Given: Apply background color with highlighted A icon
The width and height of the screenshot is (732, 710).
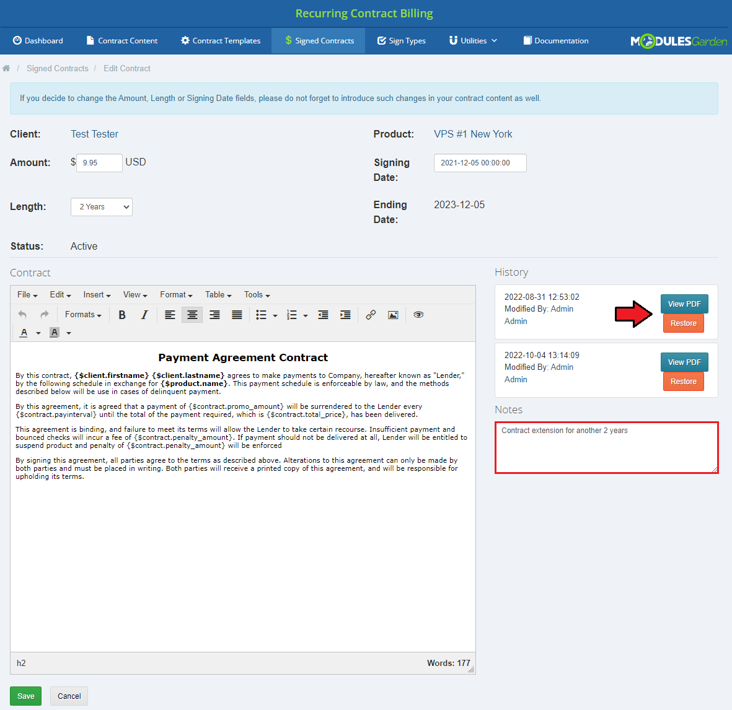Looking at the screenshot, I should (x=54, y=333).
